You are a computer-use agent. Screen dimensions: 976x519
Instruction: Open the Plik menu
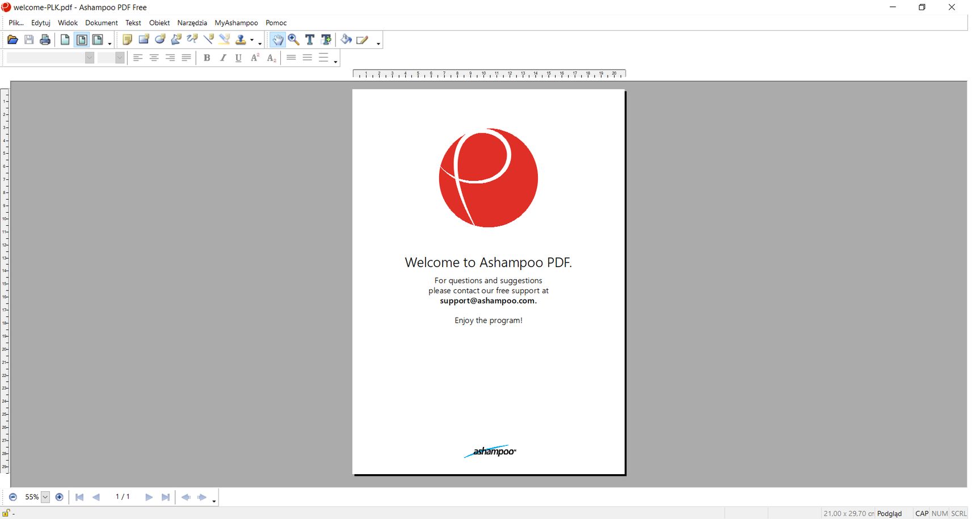click(16, 23)
